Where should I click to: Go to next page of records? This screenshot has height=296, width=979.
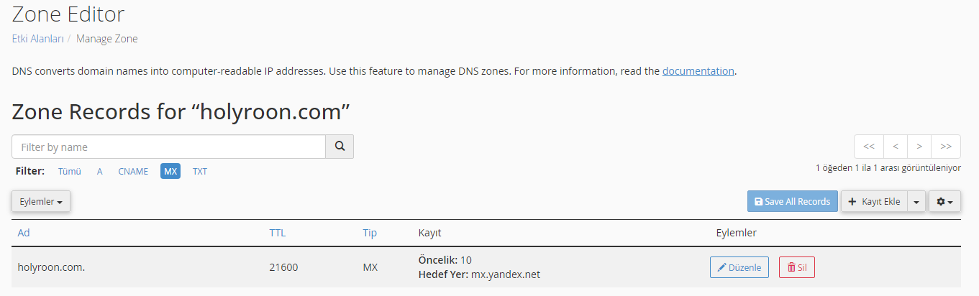coord(919,147)
